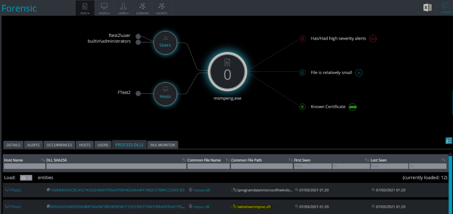Open the FTest2 host link in first row

click(15, 190)
